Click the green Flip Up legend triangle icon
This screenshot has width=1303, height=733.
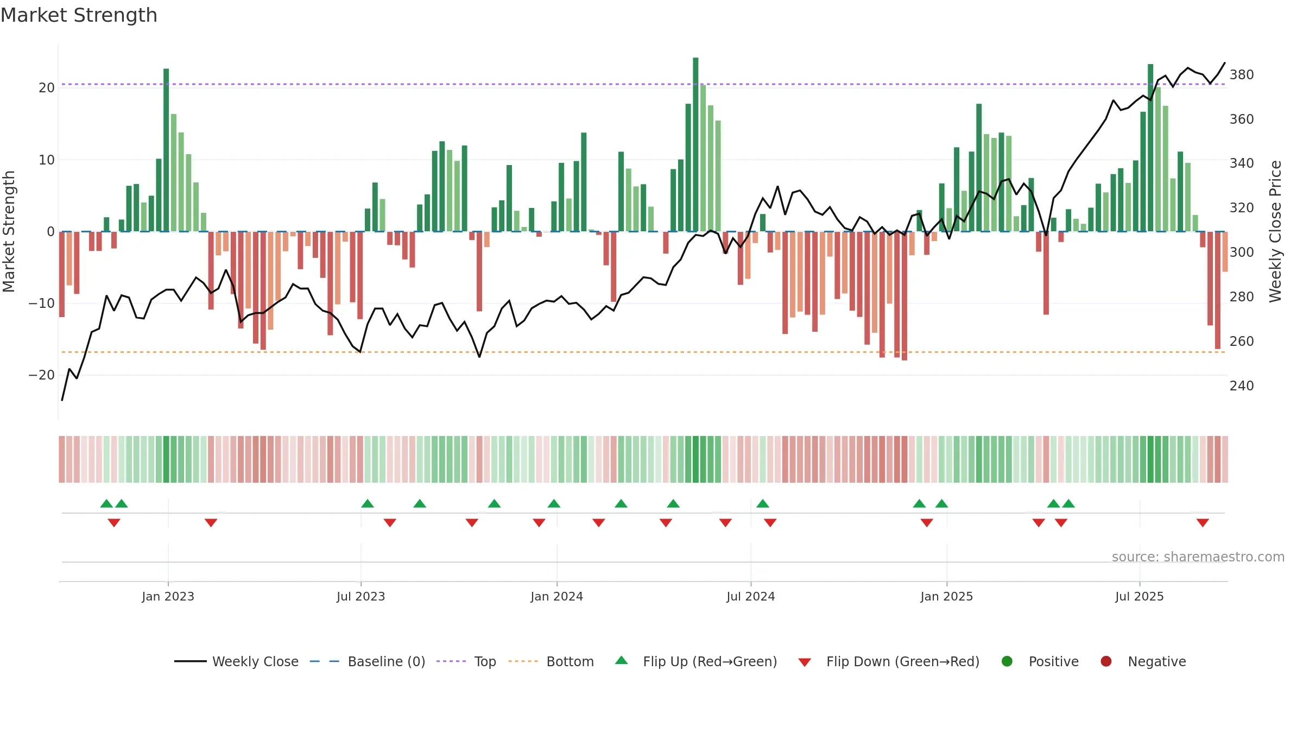pyautogui.click(x=622, y=660)
